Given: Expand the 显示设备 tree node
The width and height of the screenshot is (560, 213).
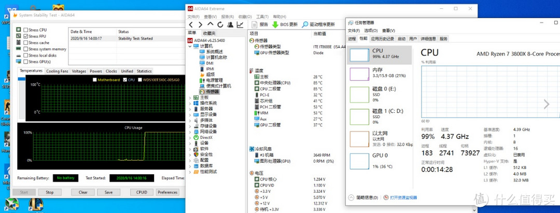Looking at the screenshot, I should 190,115.
